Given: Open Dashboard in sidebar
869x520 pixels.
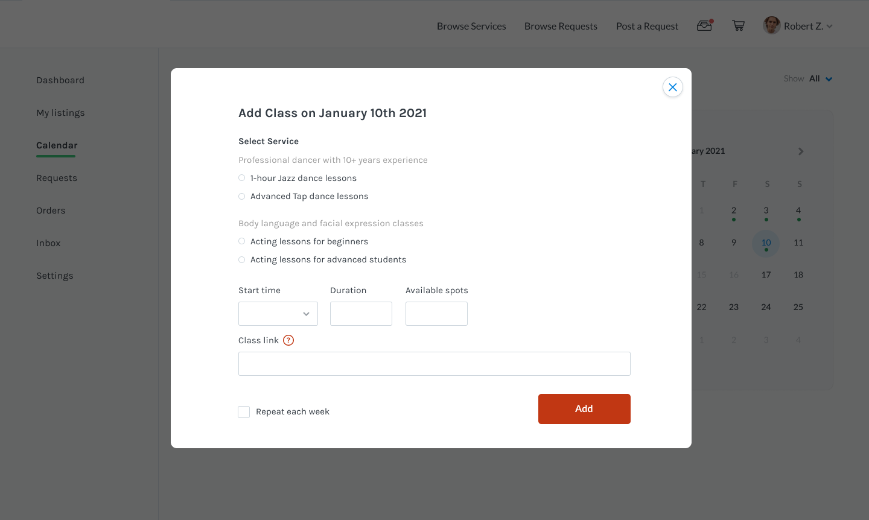Looking at the screenshot, I should coord(60,80).
